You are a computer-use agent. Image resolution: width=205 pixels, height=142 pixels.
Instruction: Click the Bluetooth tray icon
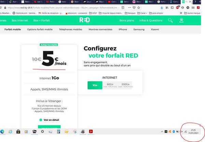174,131
